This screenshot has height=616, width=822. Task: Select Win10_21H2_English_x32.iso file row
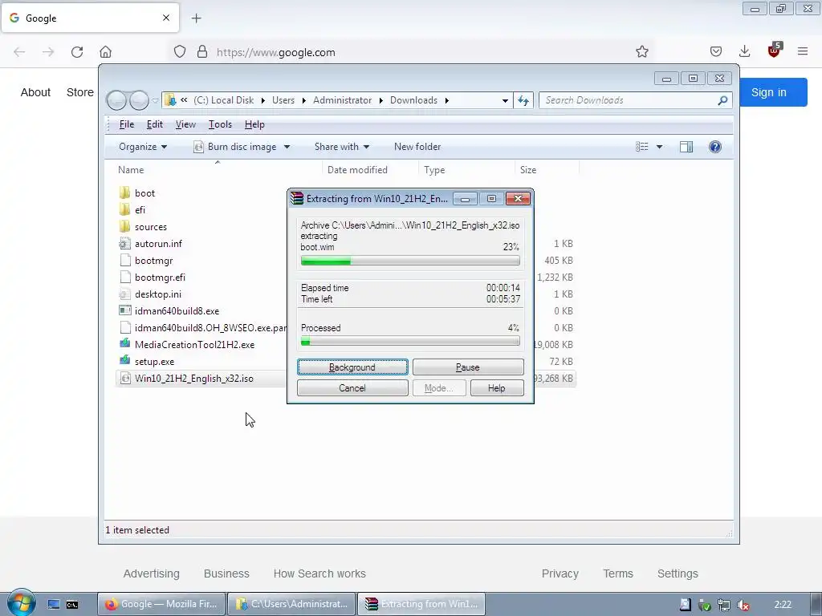point(345,379)
